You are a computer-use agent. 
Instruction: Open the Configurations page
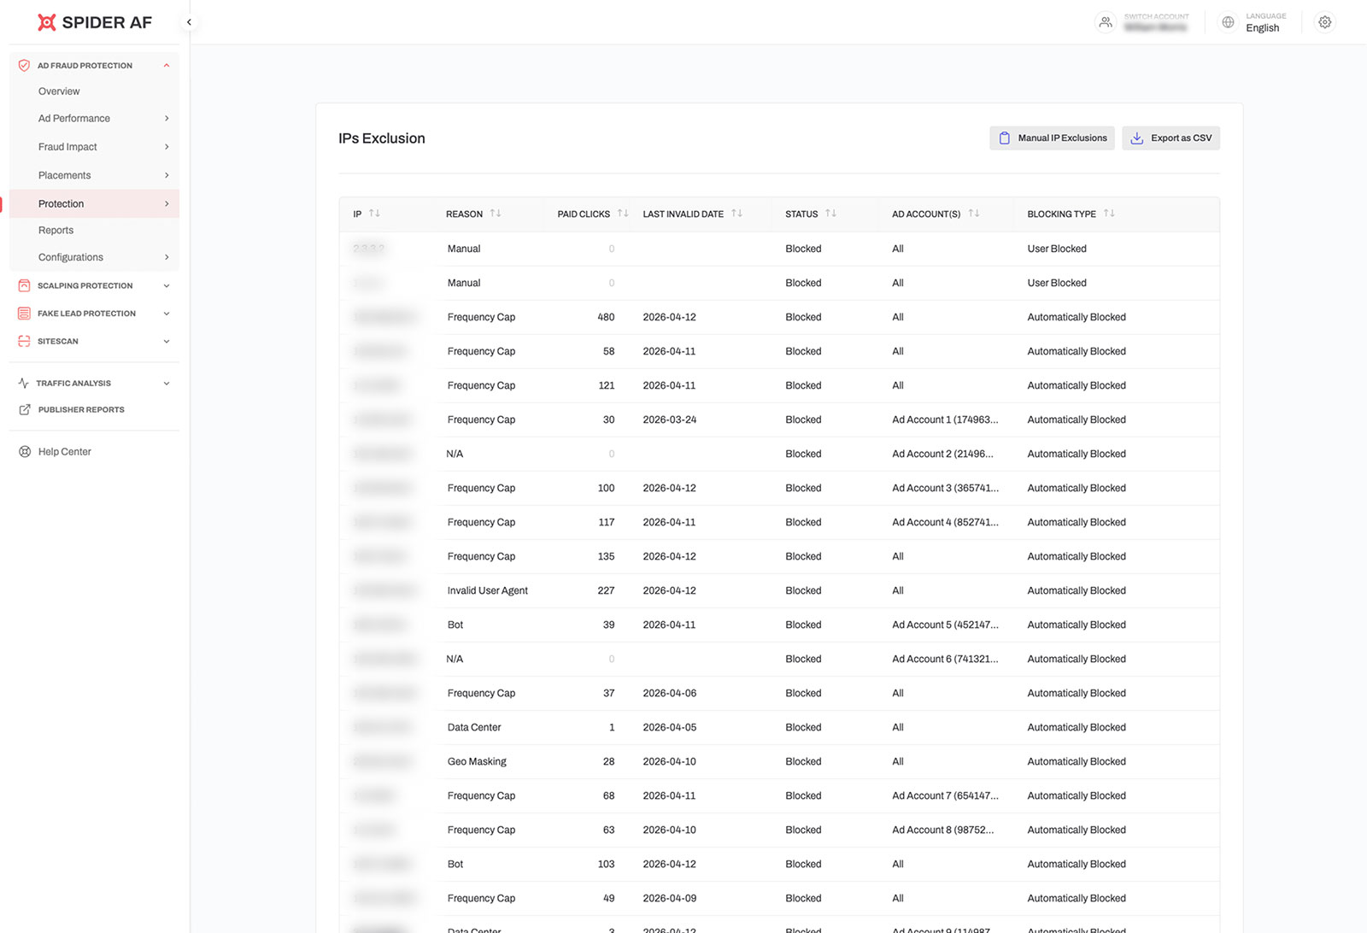tap(70, 256)
